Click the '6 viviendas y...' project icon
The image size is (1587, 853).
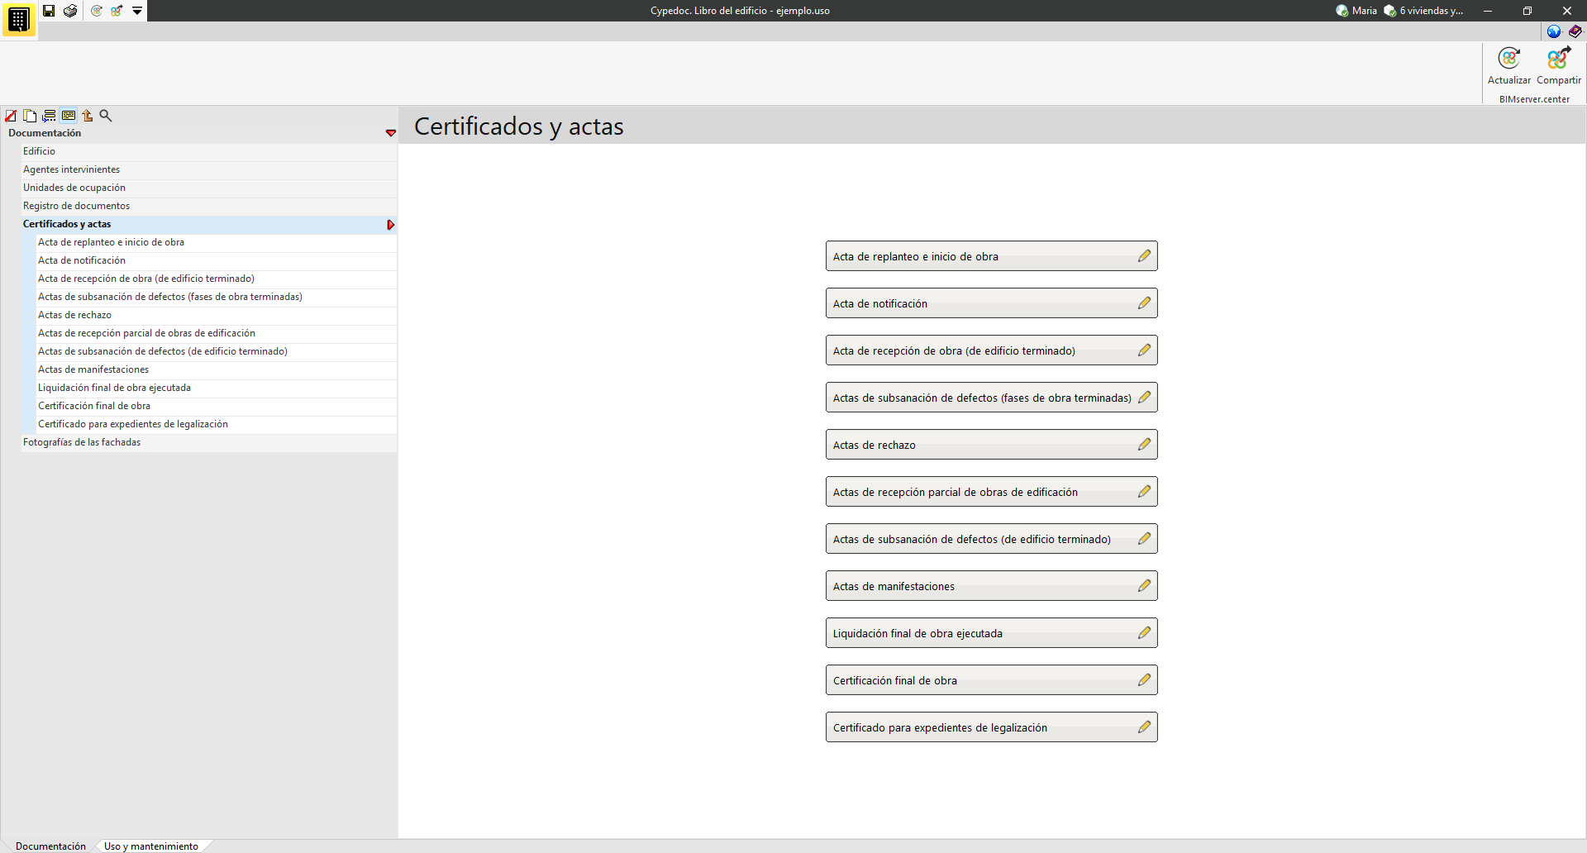pos(1390,11)
